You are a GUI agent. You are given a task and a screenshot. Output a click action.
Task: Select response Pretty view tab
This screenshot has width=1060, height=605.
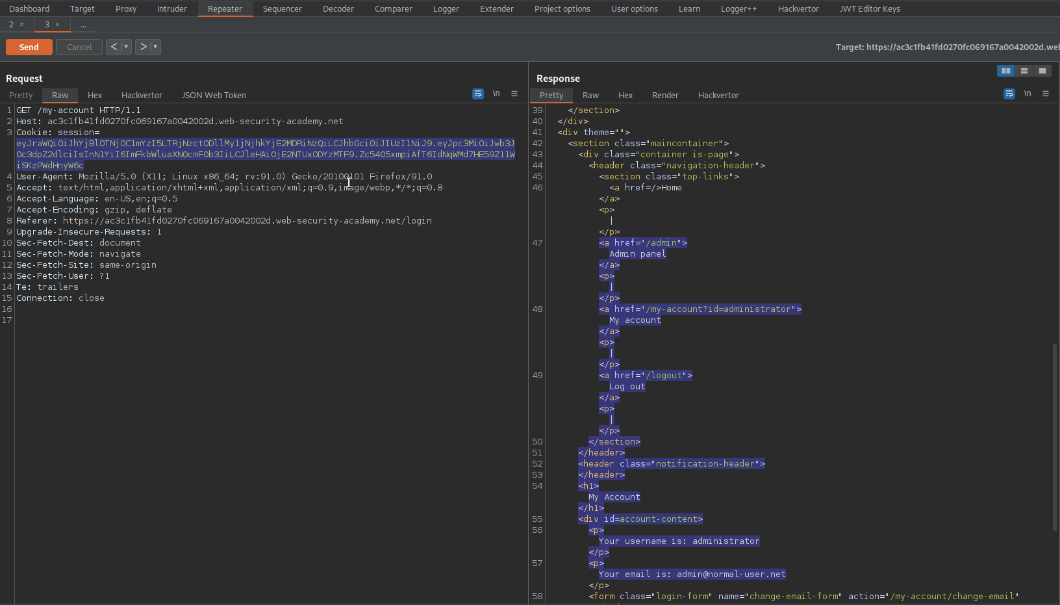tap(551, 95)
